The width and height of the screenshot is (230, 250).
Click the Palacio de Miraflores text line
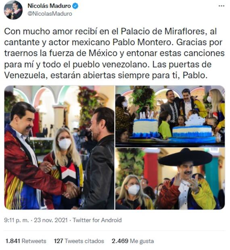(111, 31)
